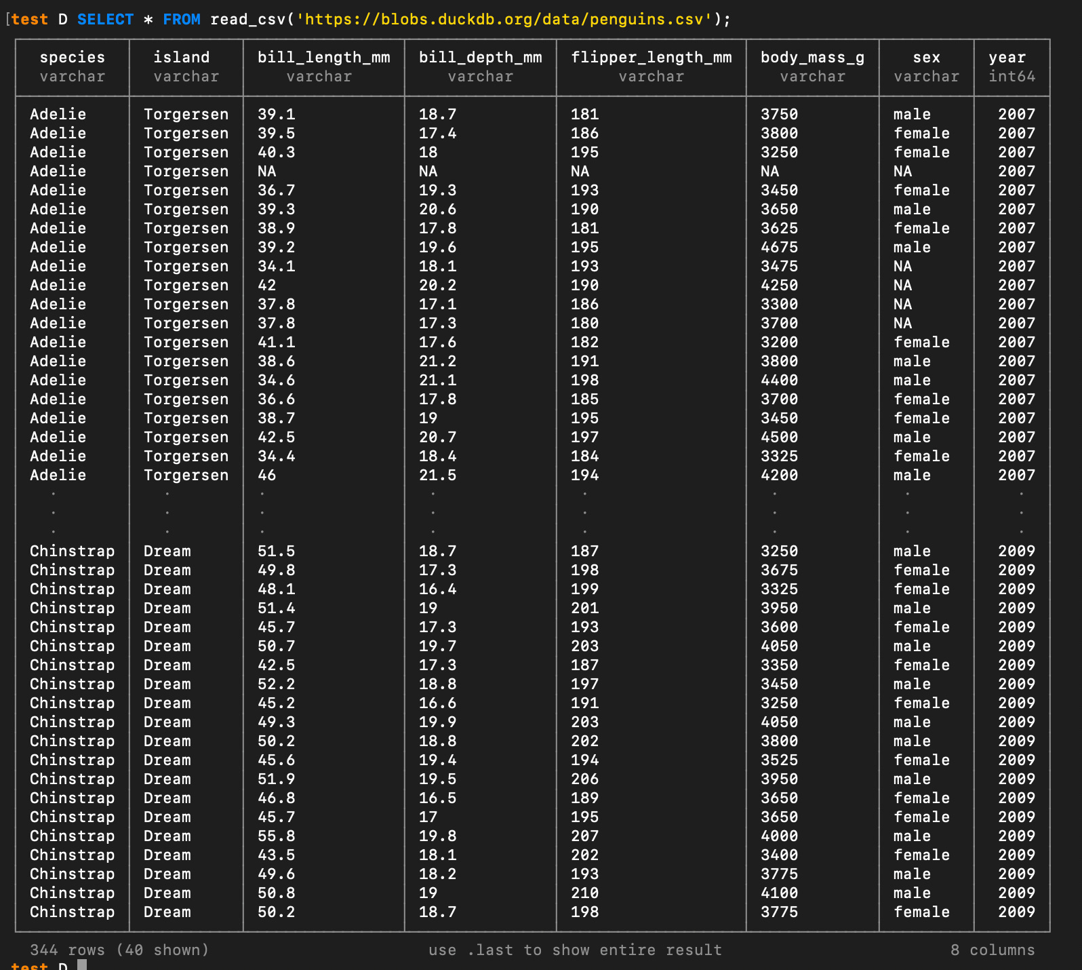Click bill length value 41.1
This screenshot has width=1082, height=970.
click(x=277, y=342)
